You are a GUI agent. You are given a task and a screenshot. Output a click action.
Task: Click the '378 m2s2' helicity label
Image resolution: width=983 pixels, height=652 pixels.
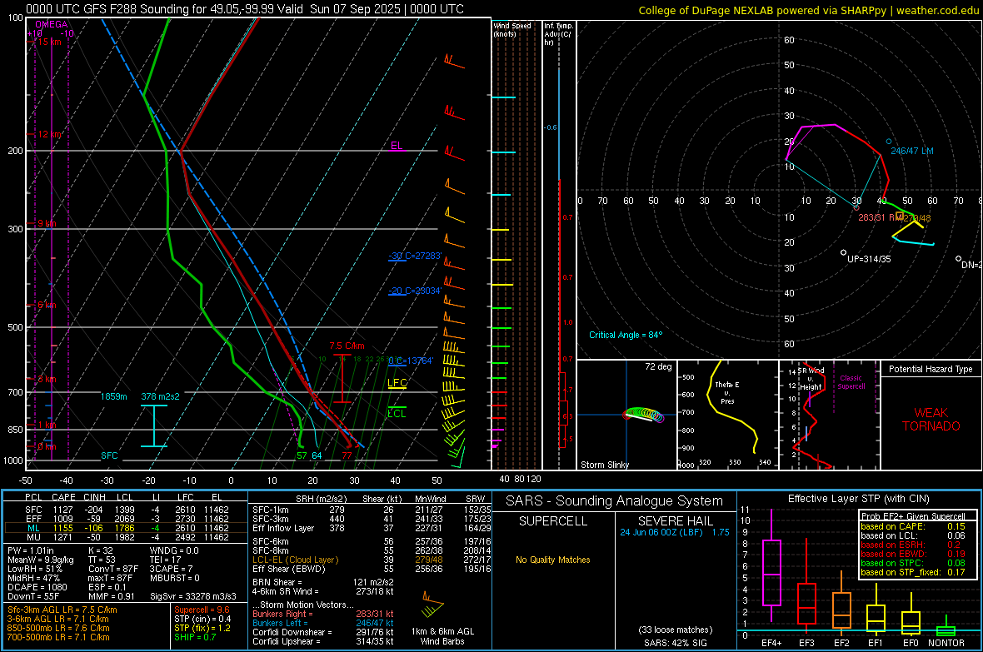[x=160, y=396]
